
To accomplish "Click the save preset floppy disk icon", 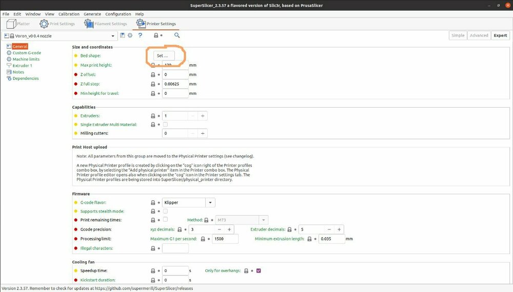I will [123, 35].
